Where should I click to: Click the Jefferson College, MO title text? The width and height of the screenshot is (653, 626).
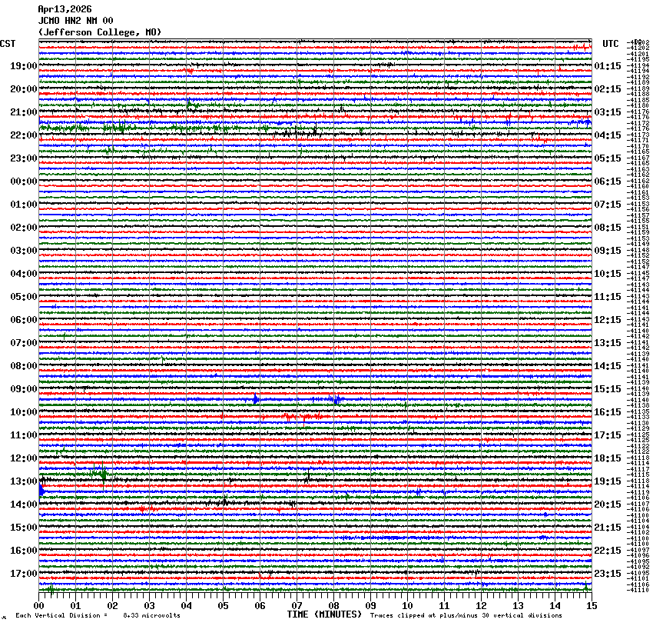100,32
